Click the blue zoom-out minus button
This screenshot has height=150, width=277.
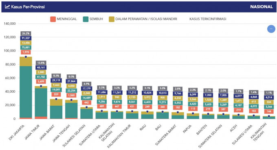271,29
